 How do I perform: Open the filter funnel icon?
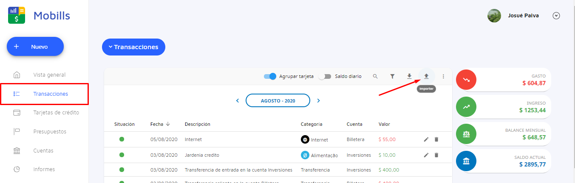click(x=392, y=76)
